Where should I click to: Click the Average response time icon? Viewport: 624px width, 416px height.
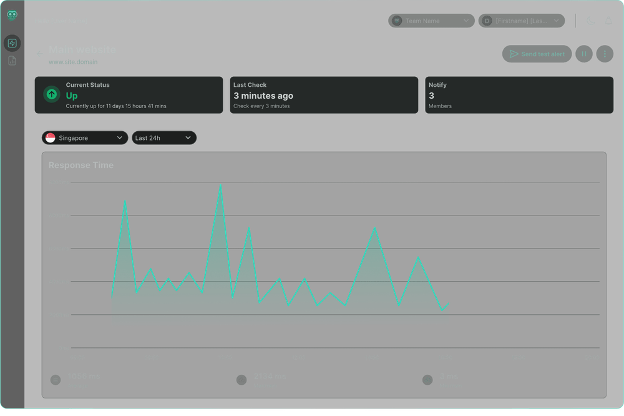pos(56,380)
